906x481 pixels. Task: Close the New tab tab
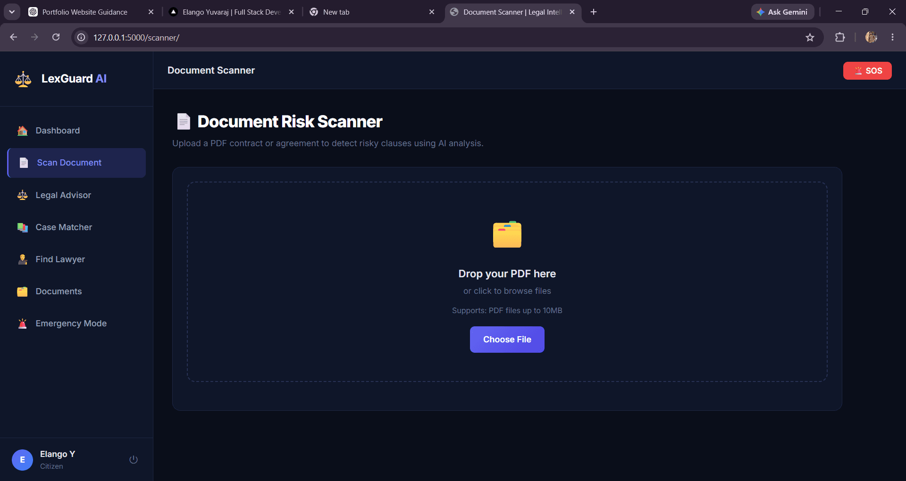(x=432, y=12)
